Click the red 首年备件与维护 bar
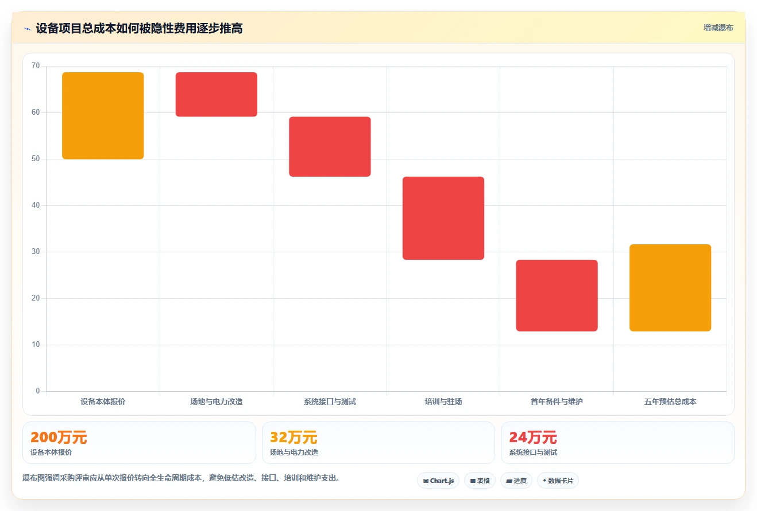757x511 pixels. (557, 295)
